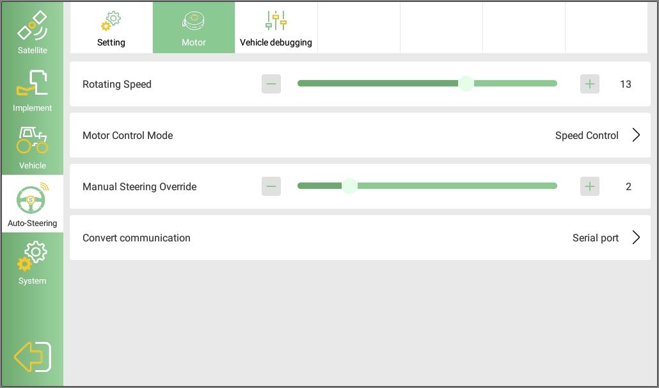This screenshot has height=388, width=659.
Task: Select the Vehicle tractor icon
Action: tap(32, 141)
